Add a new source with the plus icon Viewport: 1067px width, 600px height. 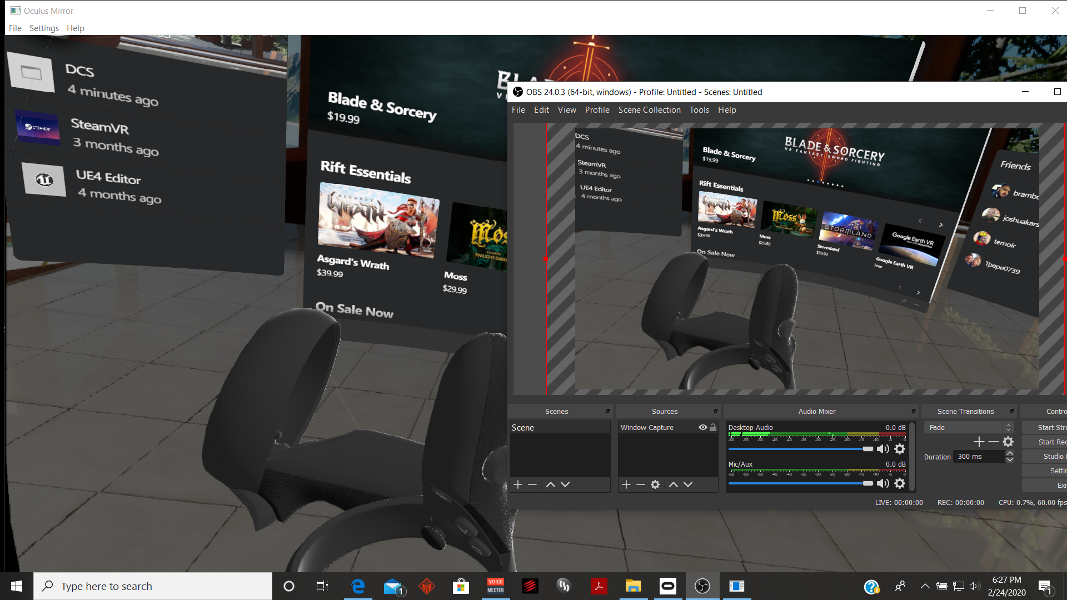pyautogui.click(x=626, y=484)
